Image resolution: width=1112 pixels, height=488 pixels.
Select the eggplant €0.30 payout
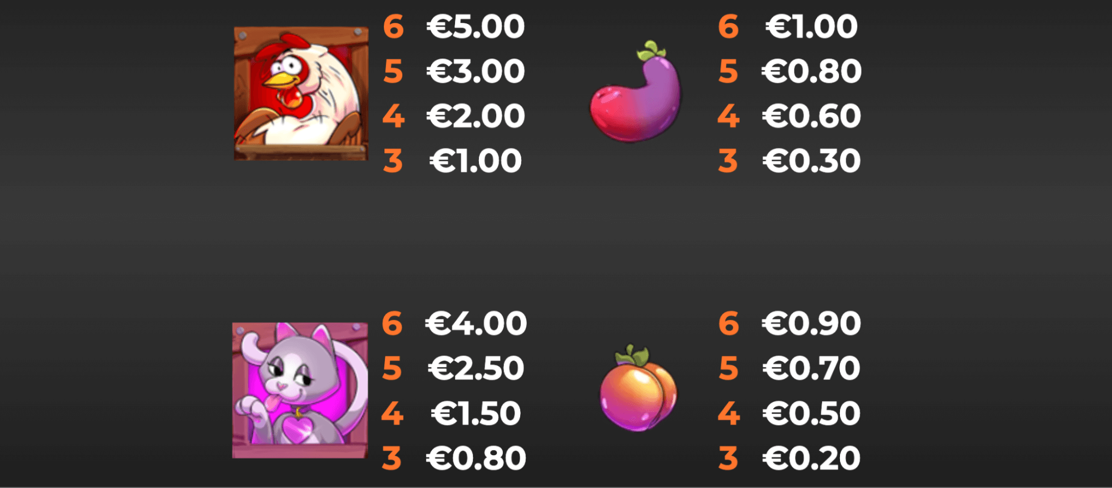click(x=812, y=161)
